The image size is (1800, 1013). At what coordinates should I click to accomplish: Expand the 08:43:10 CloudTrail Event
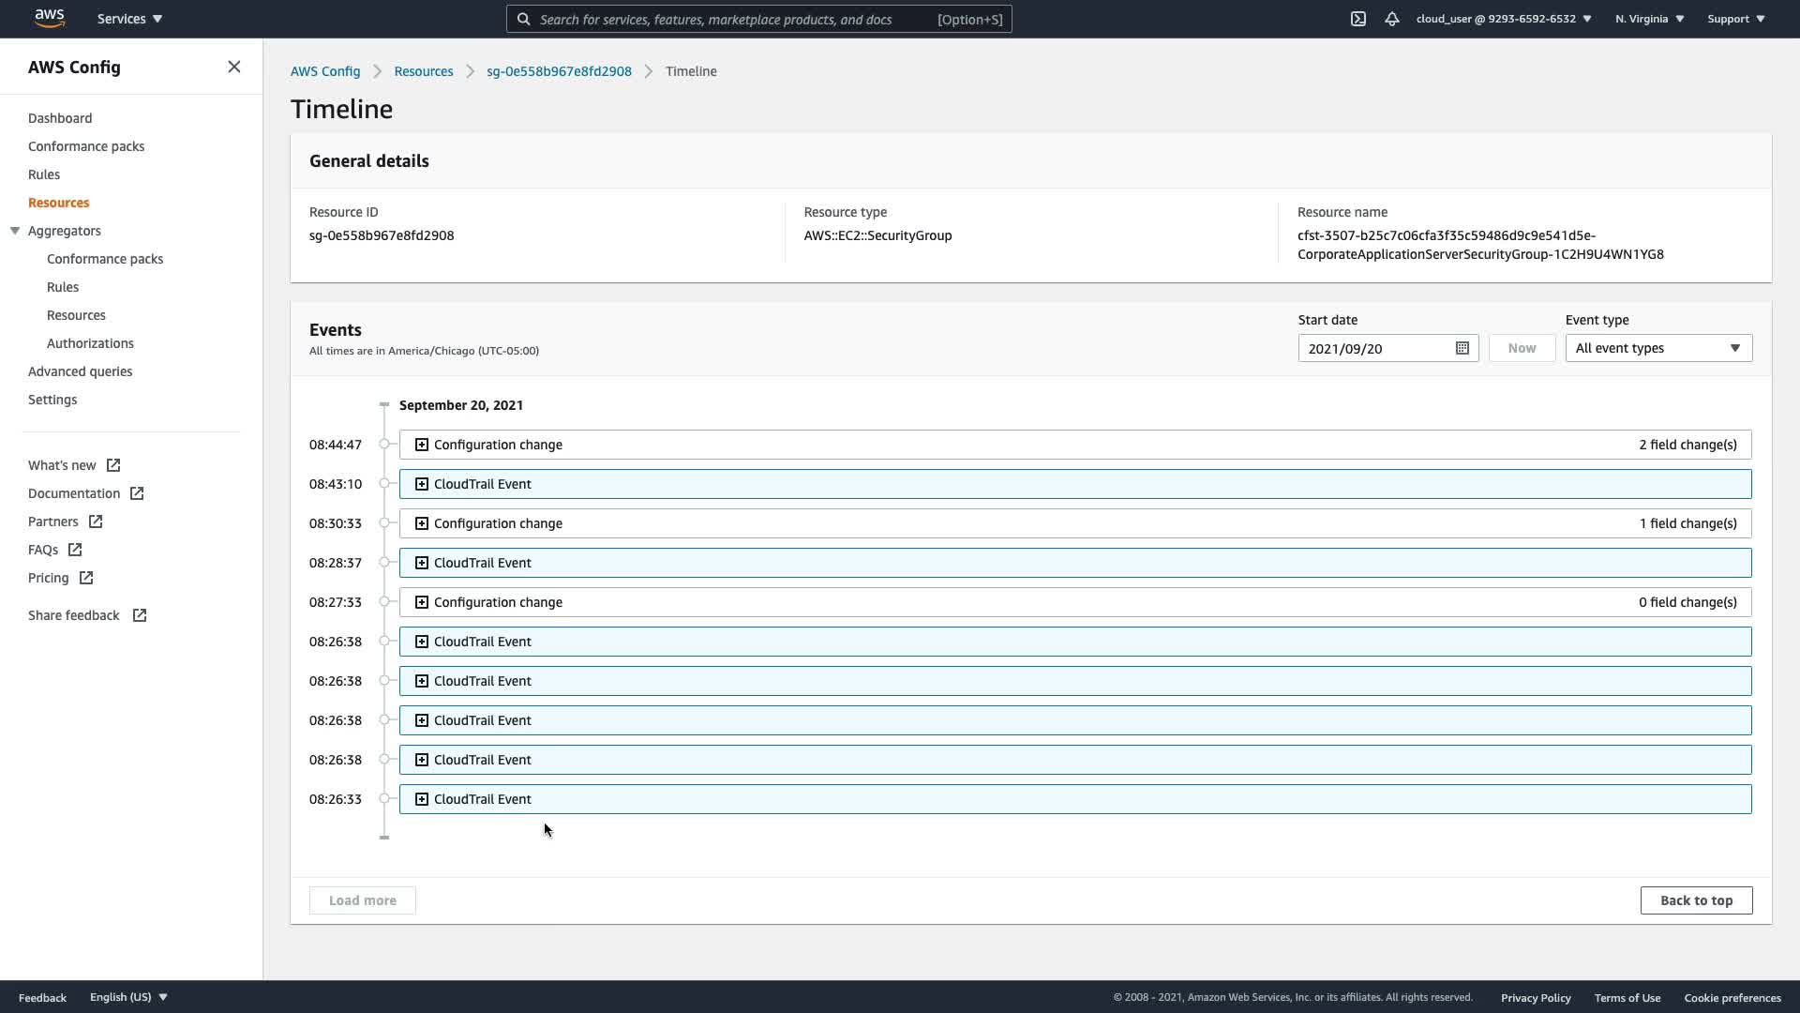tap(422, 484)
